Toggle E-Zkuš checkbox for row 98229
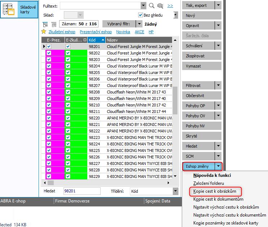Screen dimensions: 268x227 coord(68,176)
